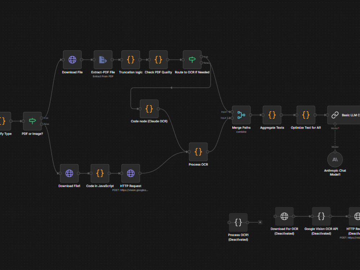Click the 'combine' text under Merge Paths

coord(241,132)
